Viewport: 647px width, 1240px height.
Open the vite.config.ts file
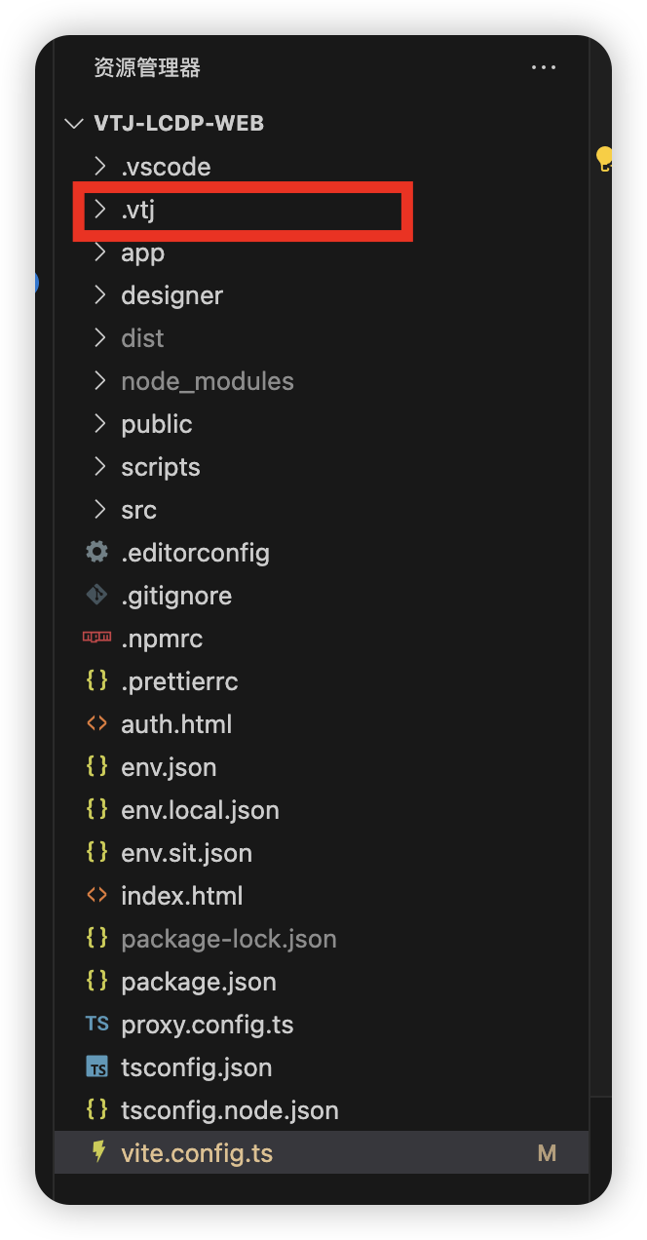[197, 1153]
